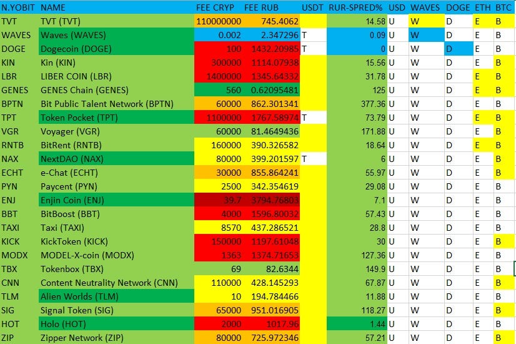The height and width of the screenshot is (344, 516).
Task: Click the 745.4062 FEE RUB cell
Action: (x=271, y=21)
